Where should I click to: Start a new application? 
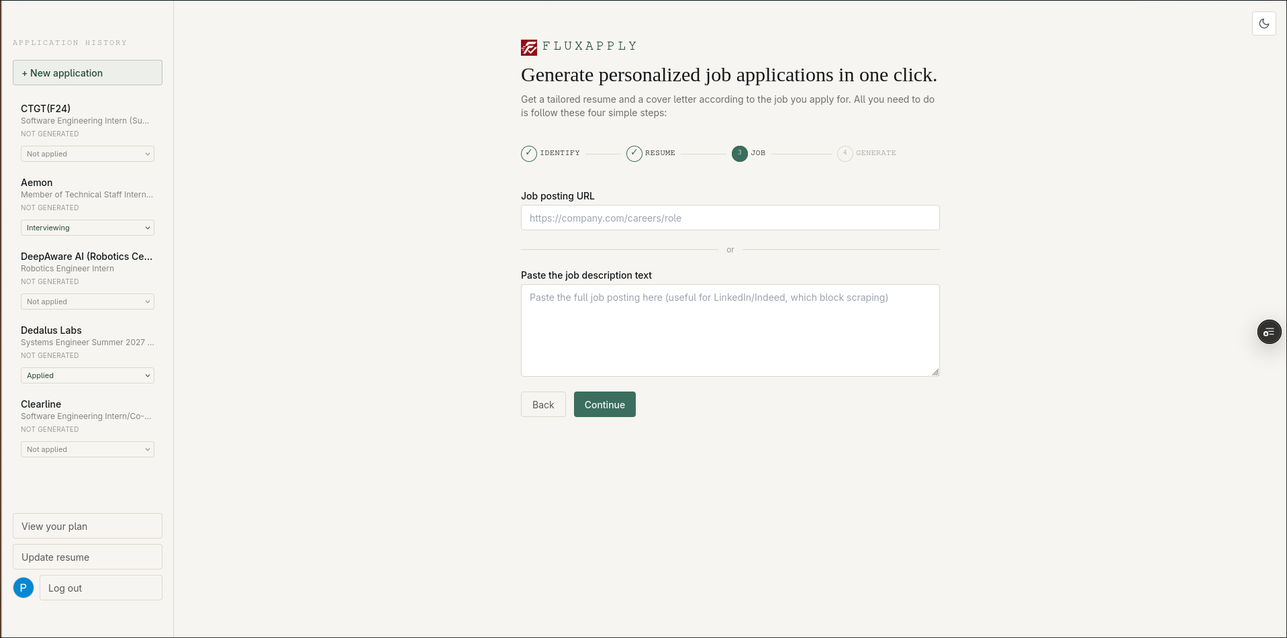pos(87,73)
